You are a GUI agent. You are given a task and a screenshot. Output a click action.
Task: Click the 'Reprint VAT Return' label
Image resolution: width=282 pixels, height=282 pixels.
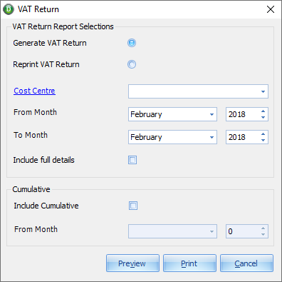point(46,64)
